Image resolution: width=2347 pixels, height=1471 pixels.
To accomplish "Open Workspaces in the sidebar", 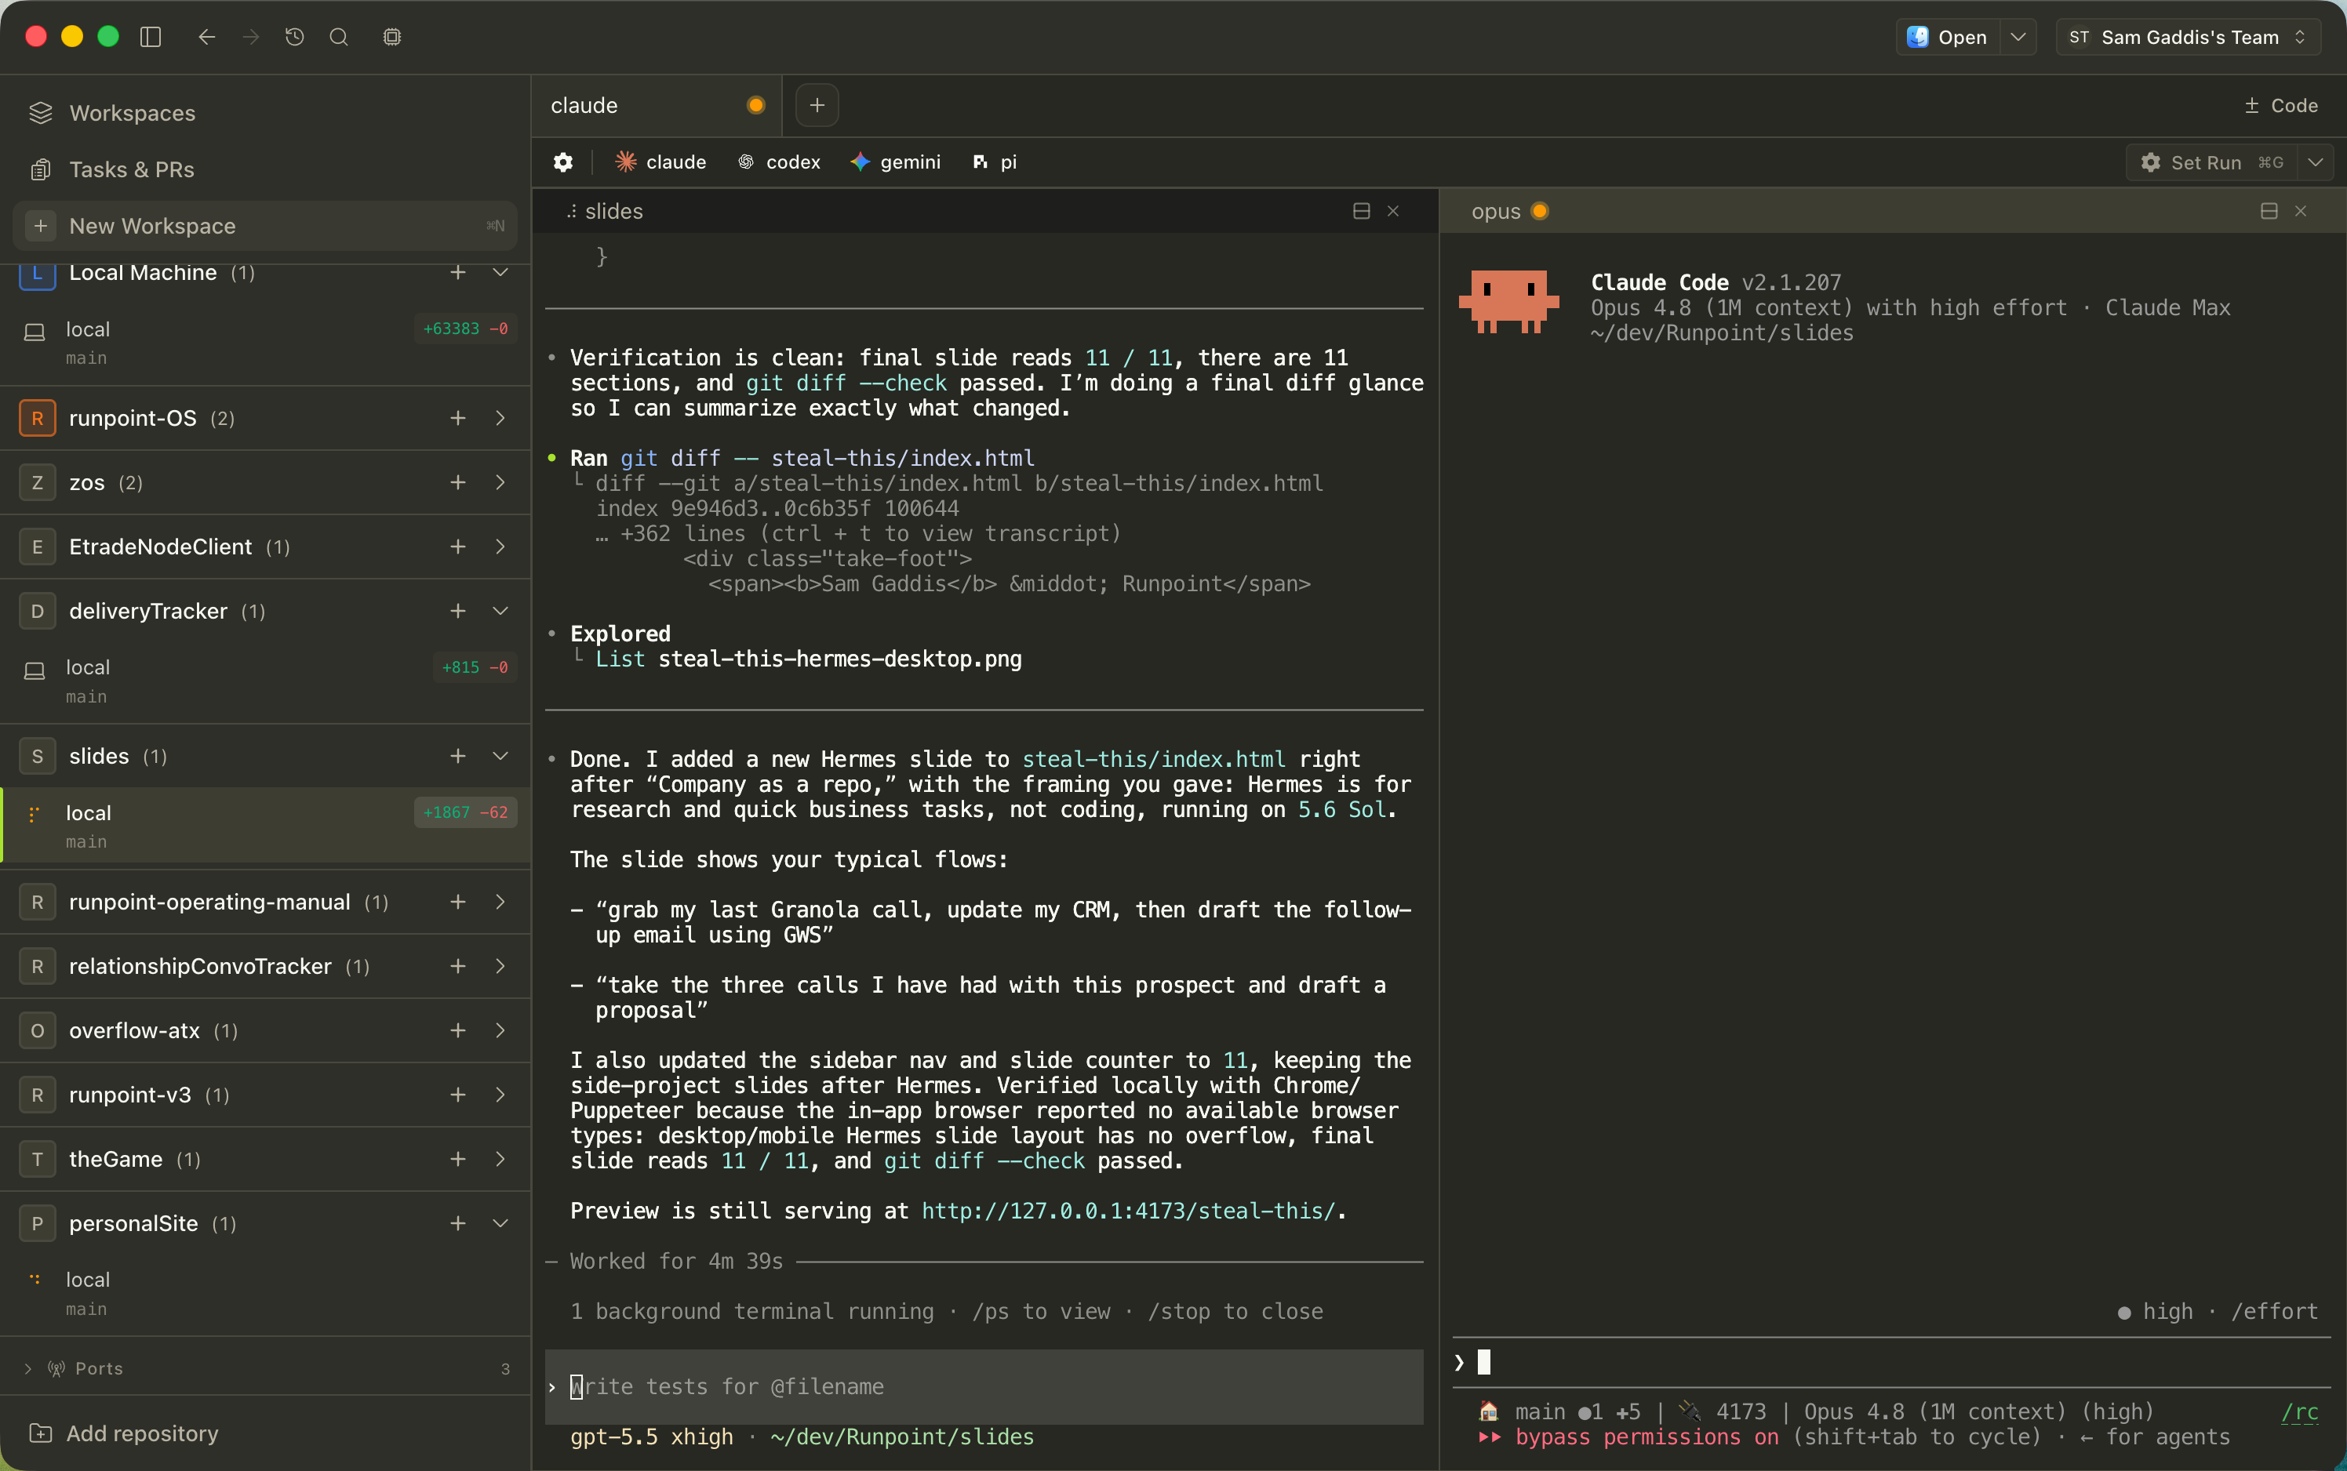I will click(264, 113).
